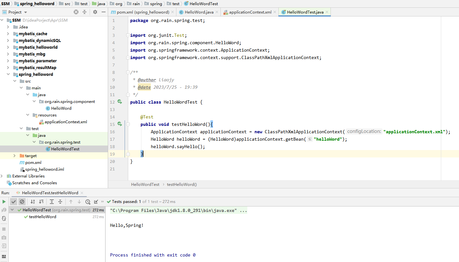Screen dimensions: 459x262
Task: Click locate-in-tree crosshair icon in Project panel
Action: point(76,12)
